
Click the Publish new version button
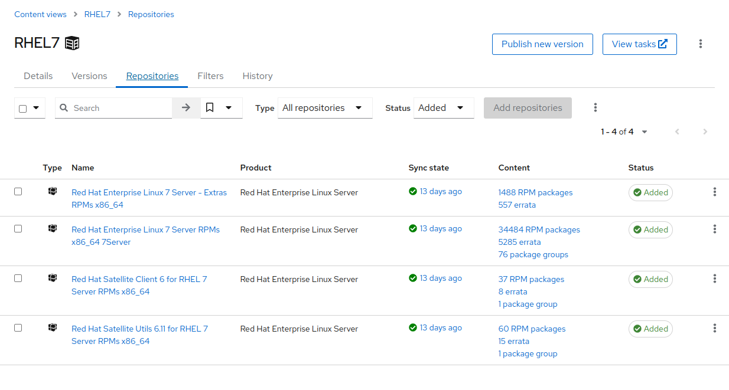(542, 44)
